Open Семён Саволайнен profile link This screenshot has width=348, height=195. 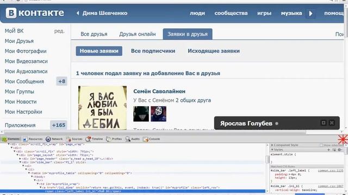point(159,92)
